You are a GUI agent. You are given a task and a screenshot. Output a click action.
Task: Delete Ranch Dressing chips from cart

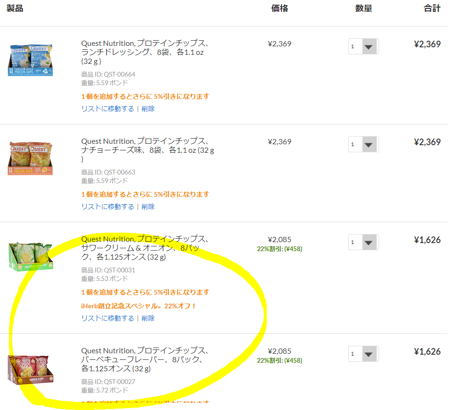coord(148,109)
